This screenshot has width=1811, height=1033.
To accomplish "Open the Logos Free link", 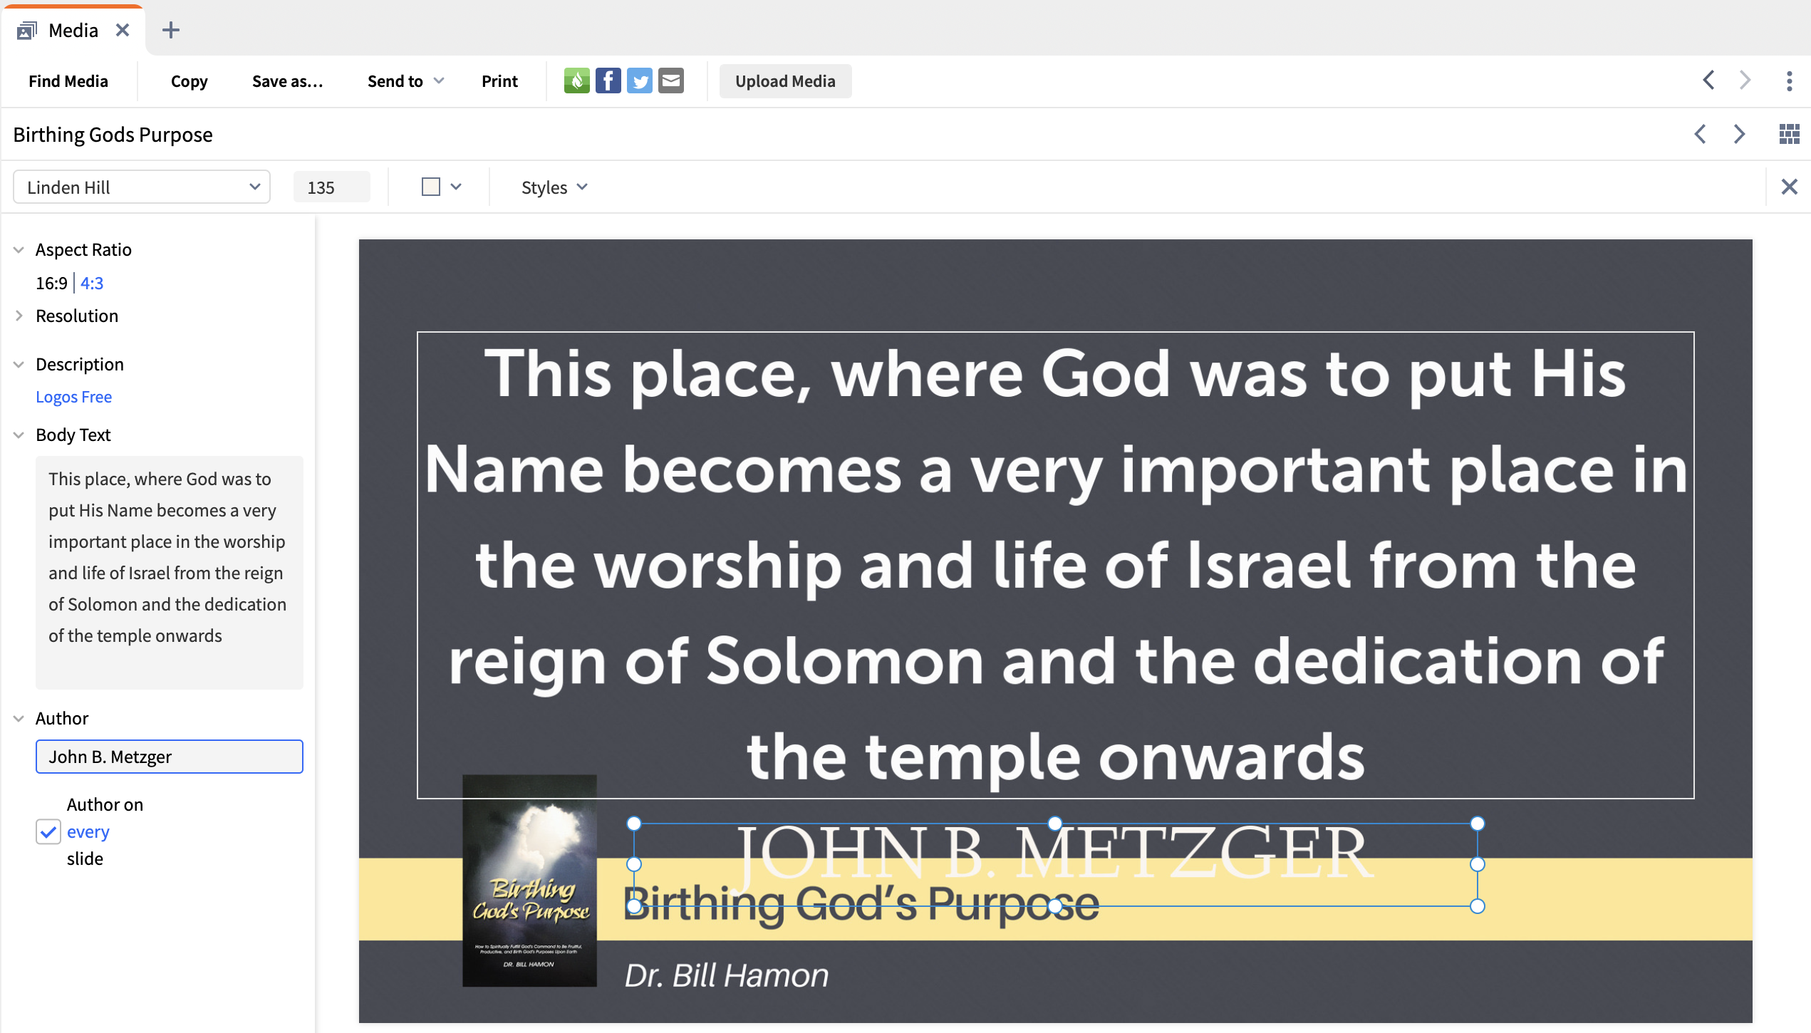I will [73, 397].
